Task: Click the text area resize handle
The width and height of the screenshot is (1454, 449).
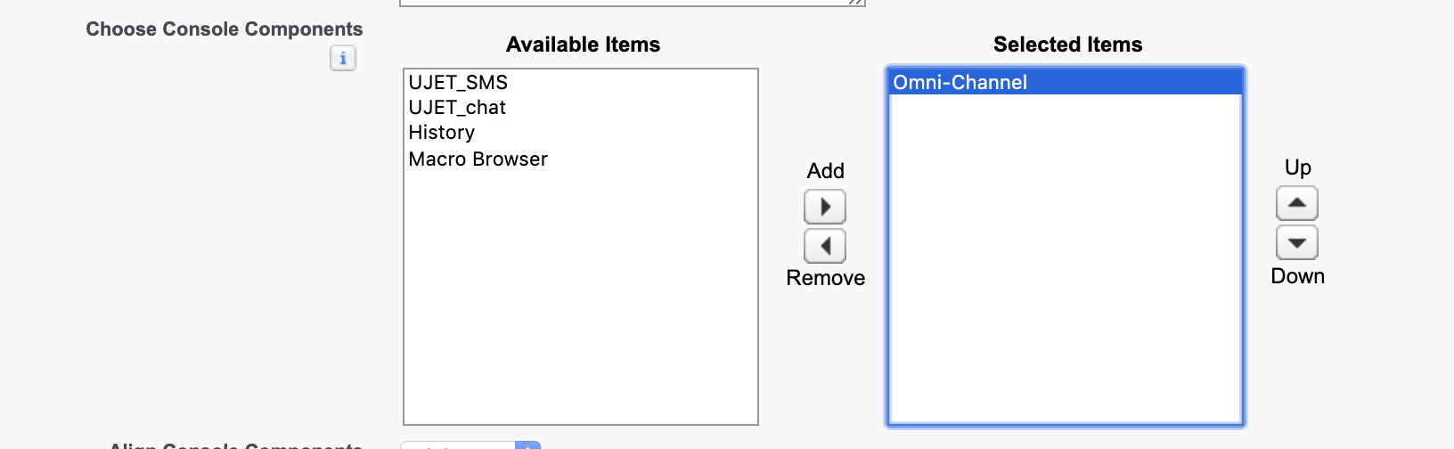Action: point(857,3)
